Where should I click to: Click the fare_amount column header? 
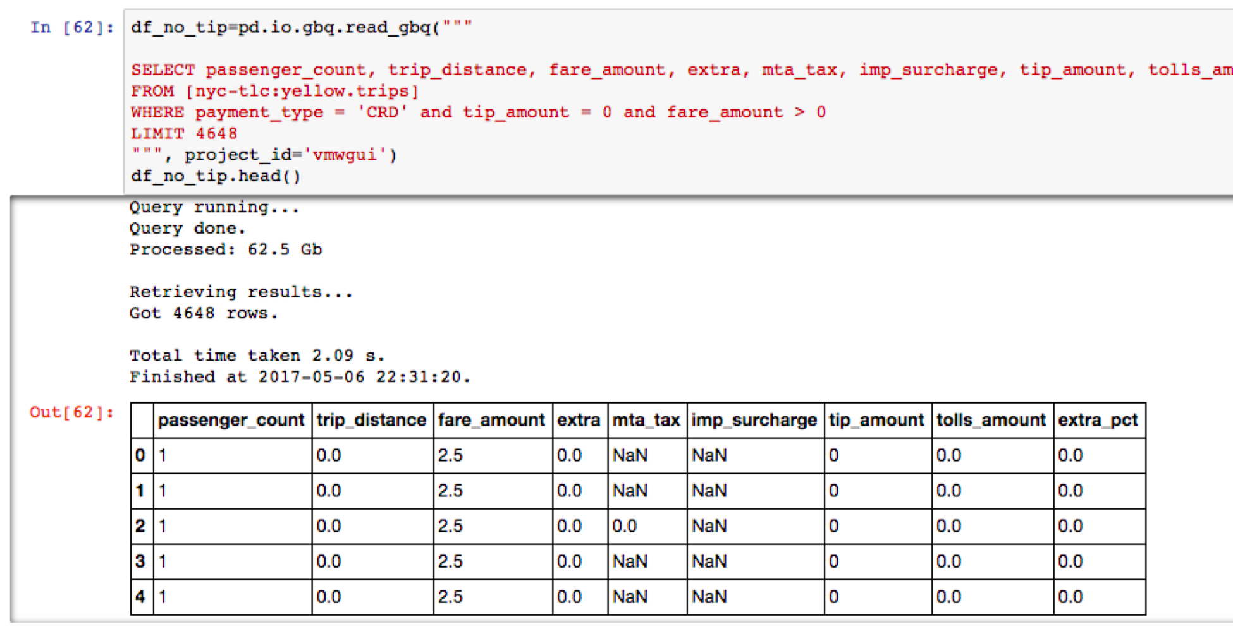(x=492, y=420)
